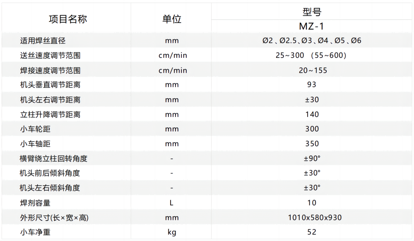The width and height of the screenshot is (414, 241).
Task: Select the wire diameter values Ø2、Ø2.5 cell
Action: [312, 41]
